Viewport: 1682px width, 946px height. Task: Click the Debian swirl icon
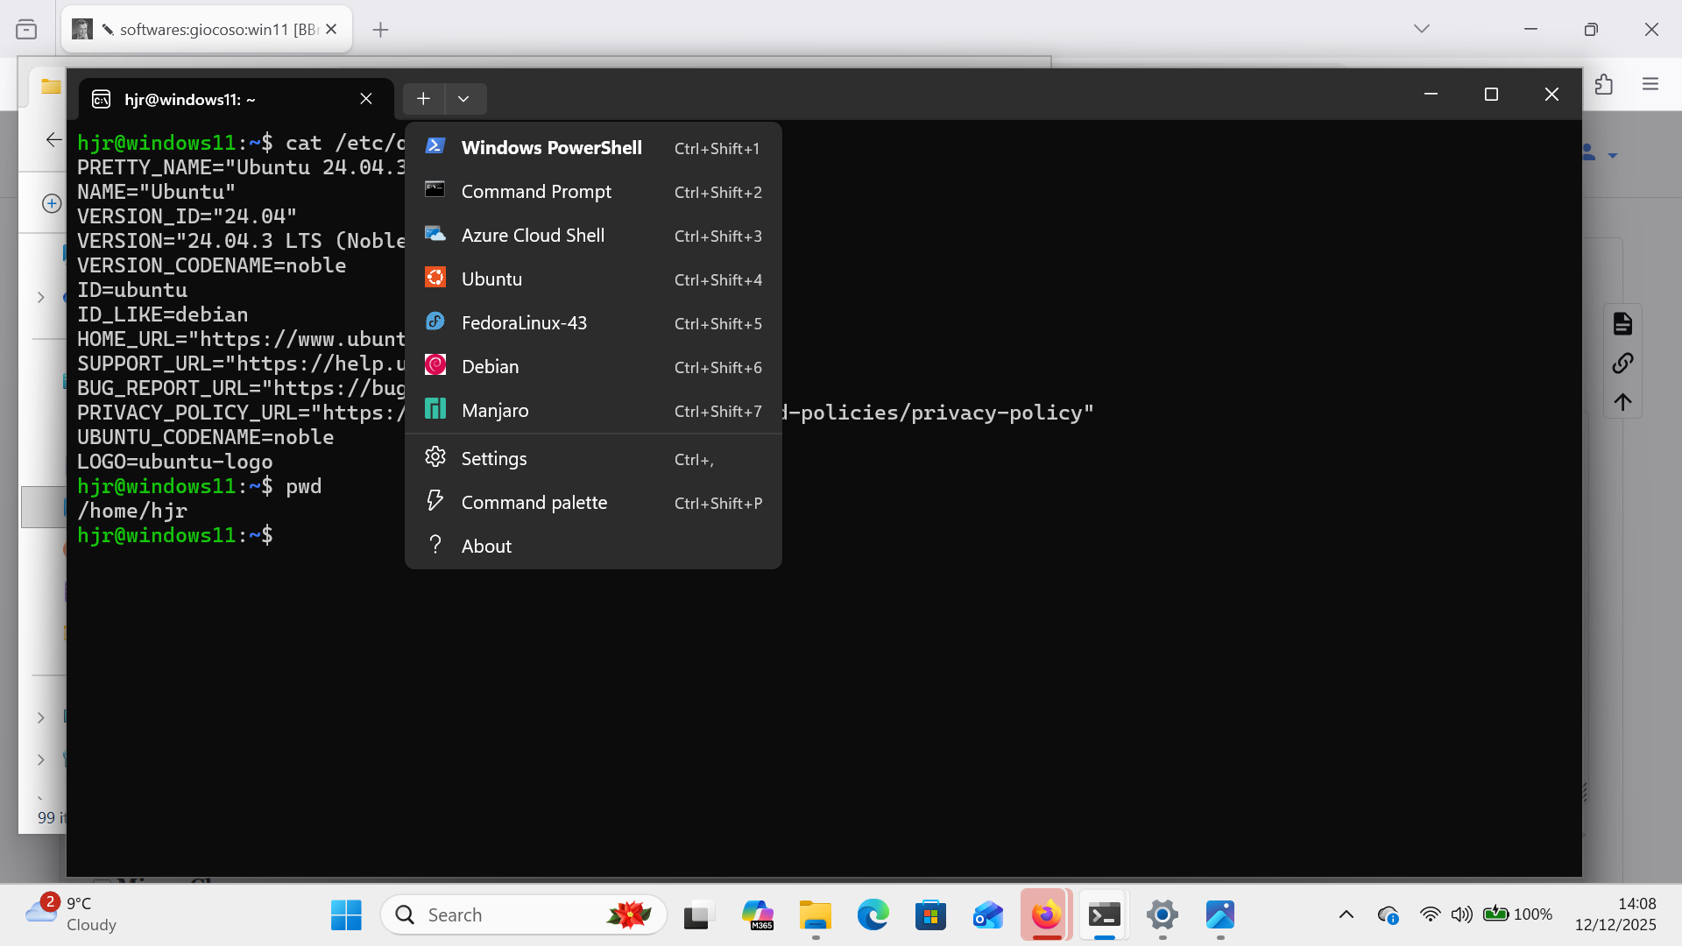coord(435,365)
